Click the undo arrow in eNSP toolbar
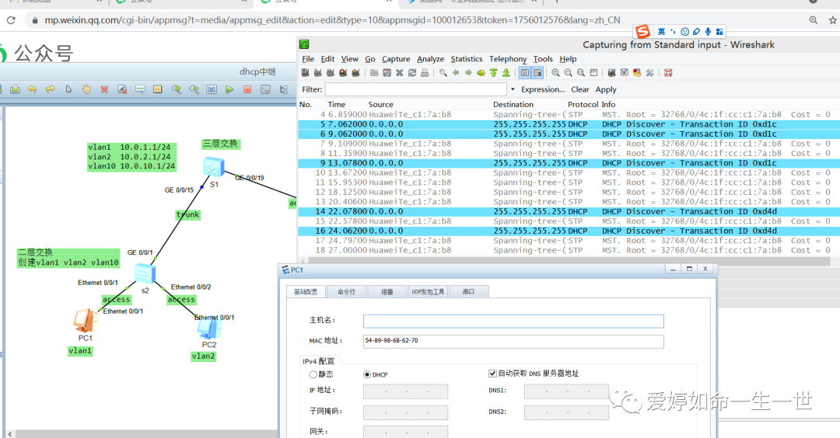Image resolution: width=840 pixels, height=438 pixels. click(x=32, y=89)
